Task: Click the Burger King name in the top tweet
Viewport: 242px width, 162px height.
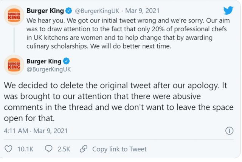Action: [x=46, y=11]
